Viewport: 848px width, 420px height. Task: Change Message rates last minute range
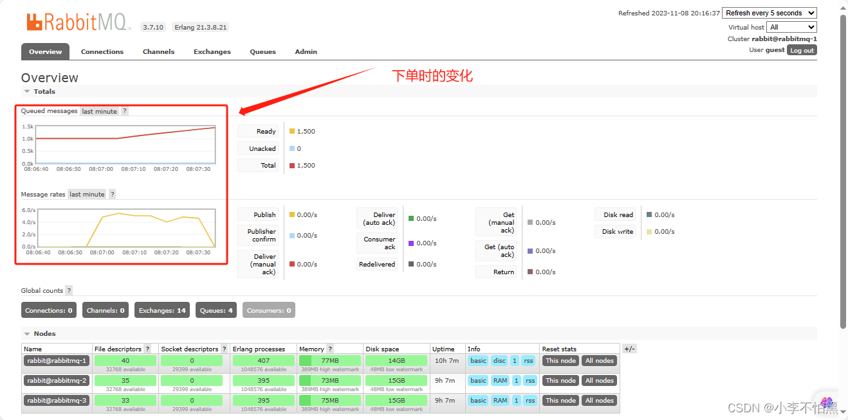pos(87,194)
